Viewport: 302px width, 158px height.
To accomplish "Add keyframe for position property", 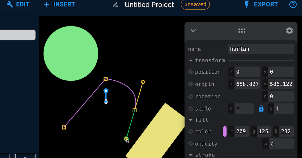I will [x=191, y=72].
